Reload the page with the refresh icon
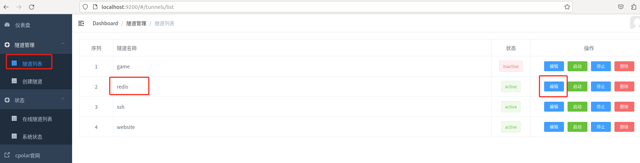Screen dimensions: 640x163 coord(32,7)
